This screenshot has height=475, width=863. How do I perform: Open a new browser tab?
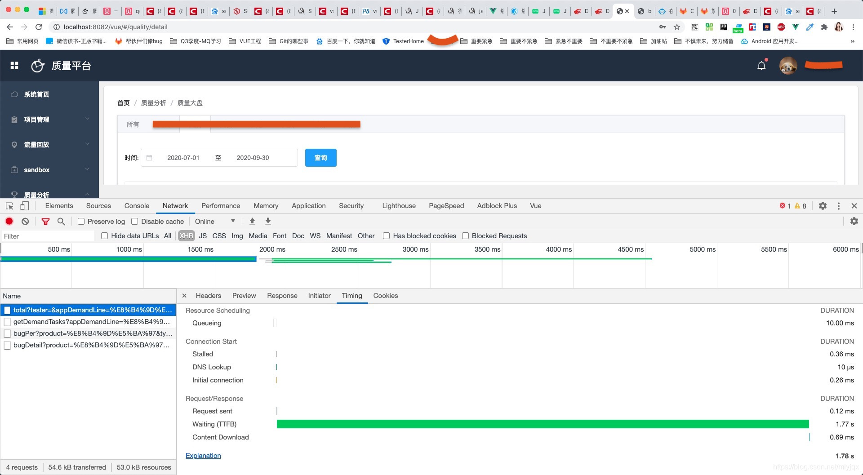coord(834,11)
